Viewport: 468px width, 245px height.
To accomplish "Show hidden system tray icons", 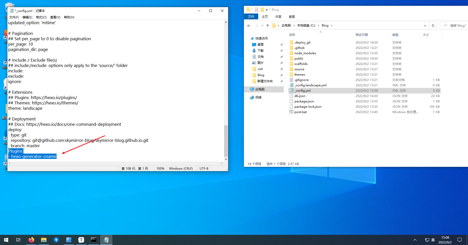I will click(415, 240).
